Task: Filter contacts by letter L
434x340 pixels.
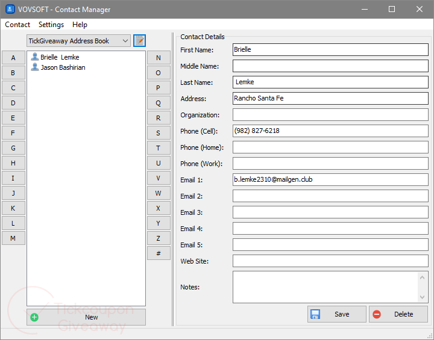Action: click(13, 223)
